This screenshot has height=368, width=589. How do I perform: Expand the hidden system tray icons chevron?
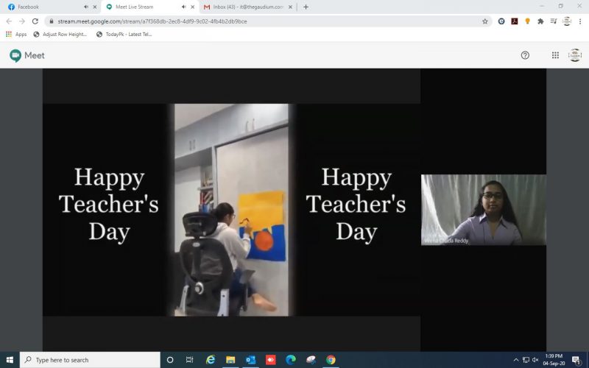516,360
